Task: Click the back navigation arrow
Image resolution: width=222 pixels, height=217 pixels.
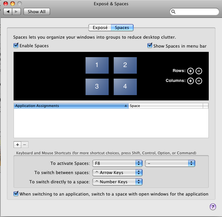Action: point(8,12)
